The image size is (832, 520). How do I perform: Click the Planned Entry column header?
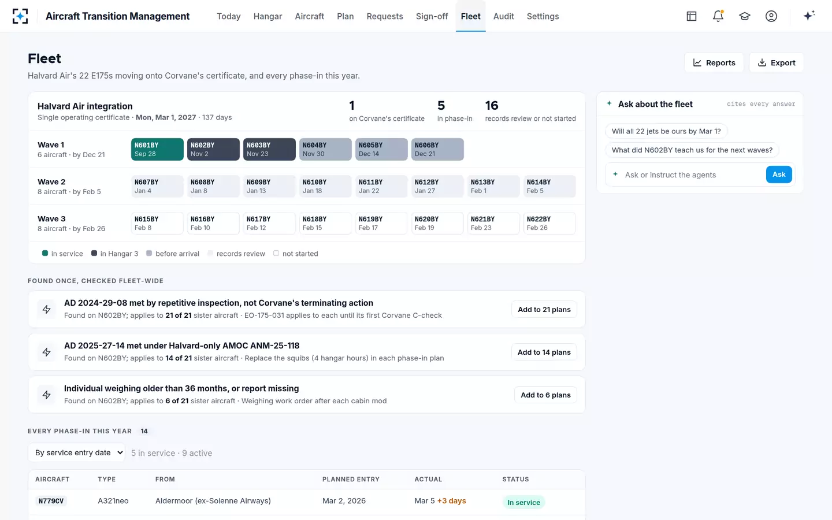[x=351, y=479]
